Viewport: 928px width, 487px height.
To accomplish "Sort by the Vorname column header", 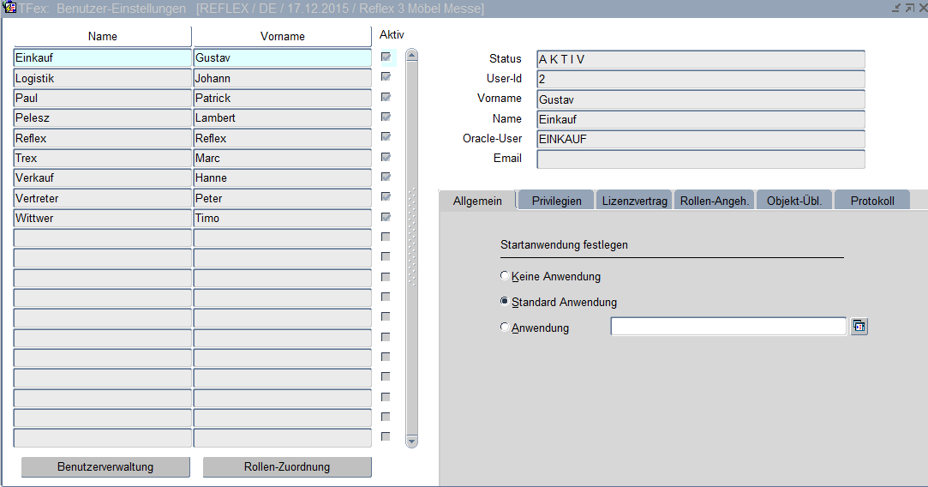I will (282, 36).
